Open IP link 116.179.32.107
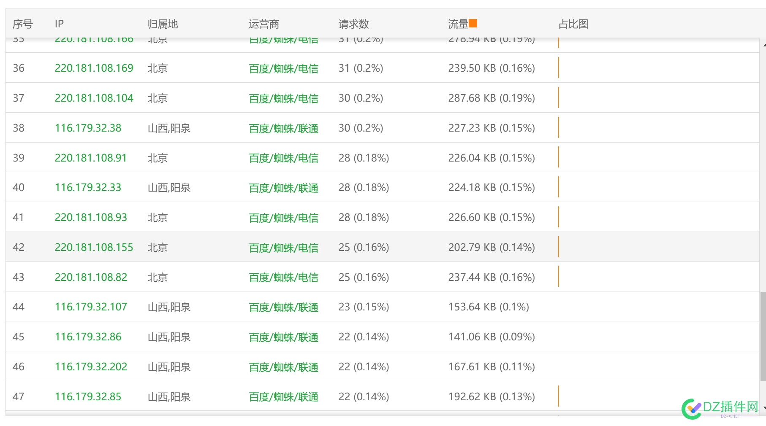Image resolution: width=766 pixels, height=426 pixels. [91, 307]
